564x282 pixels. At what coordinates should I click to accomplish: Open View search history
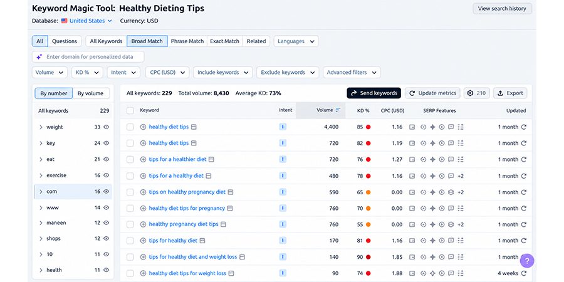[502, 8]
